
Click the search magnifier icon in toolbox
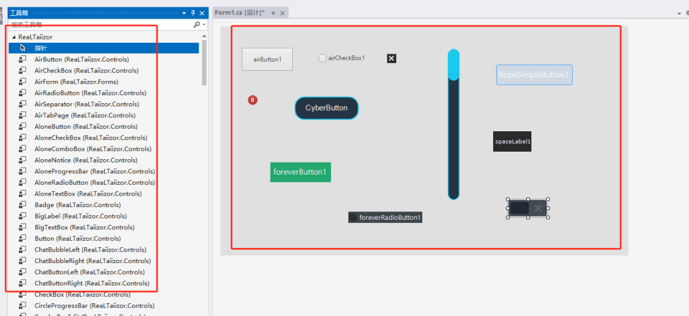(196, 25)
